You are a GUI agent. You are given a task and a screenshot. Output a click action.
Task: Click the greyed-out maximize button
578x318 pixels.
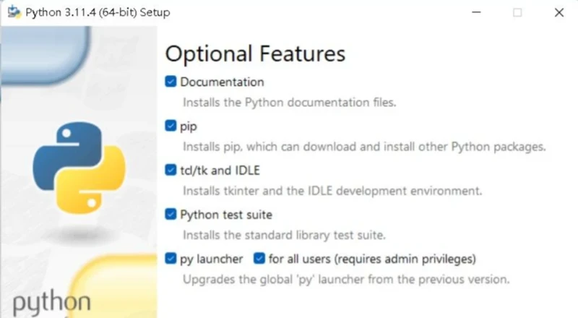point(517,12)
